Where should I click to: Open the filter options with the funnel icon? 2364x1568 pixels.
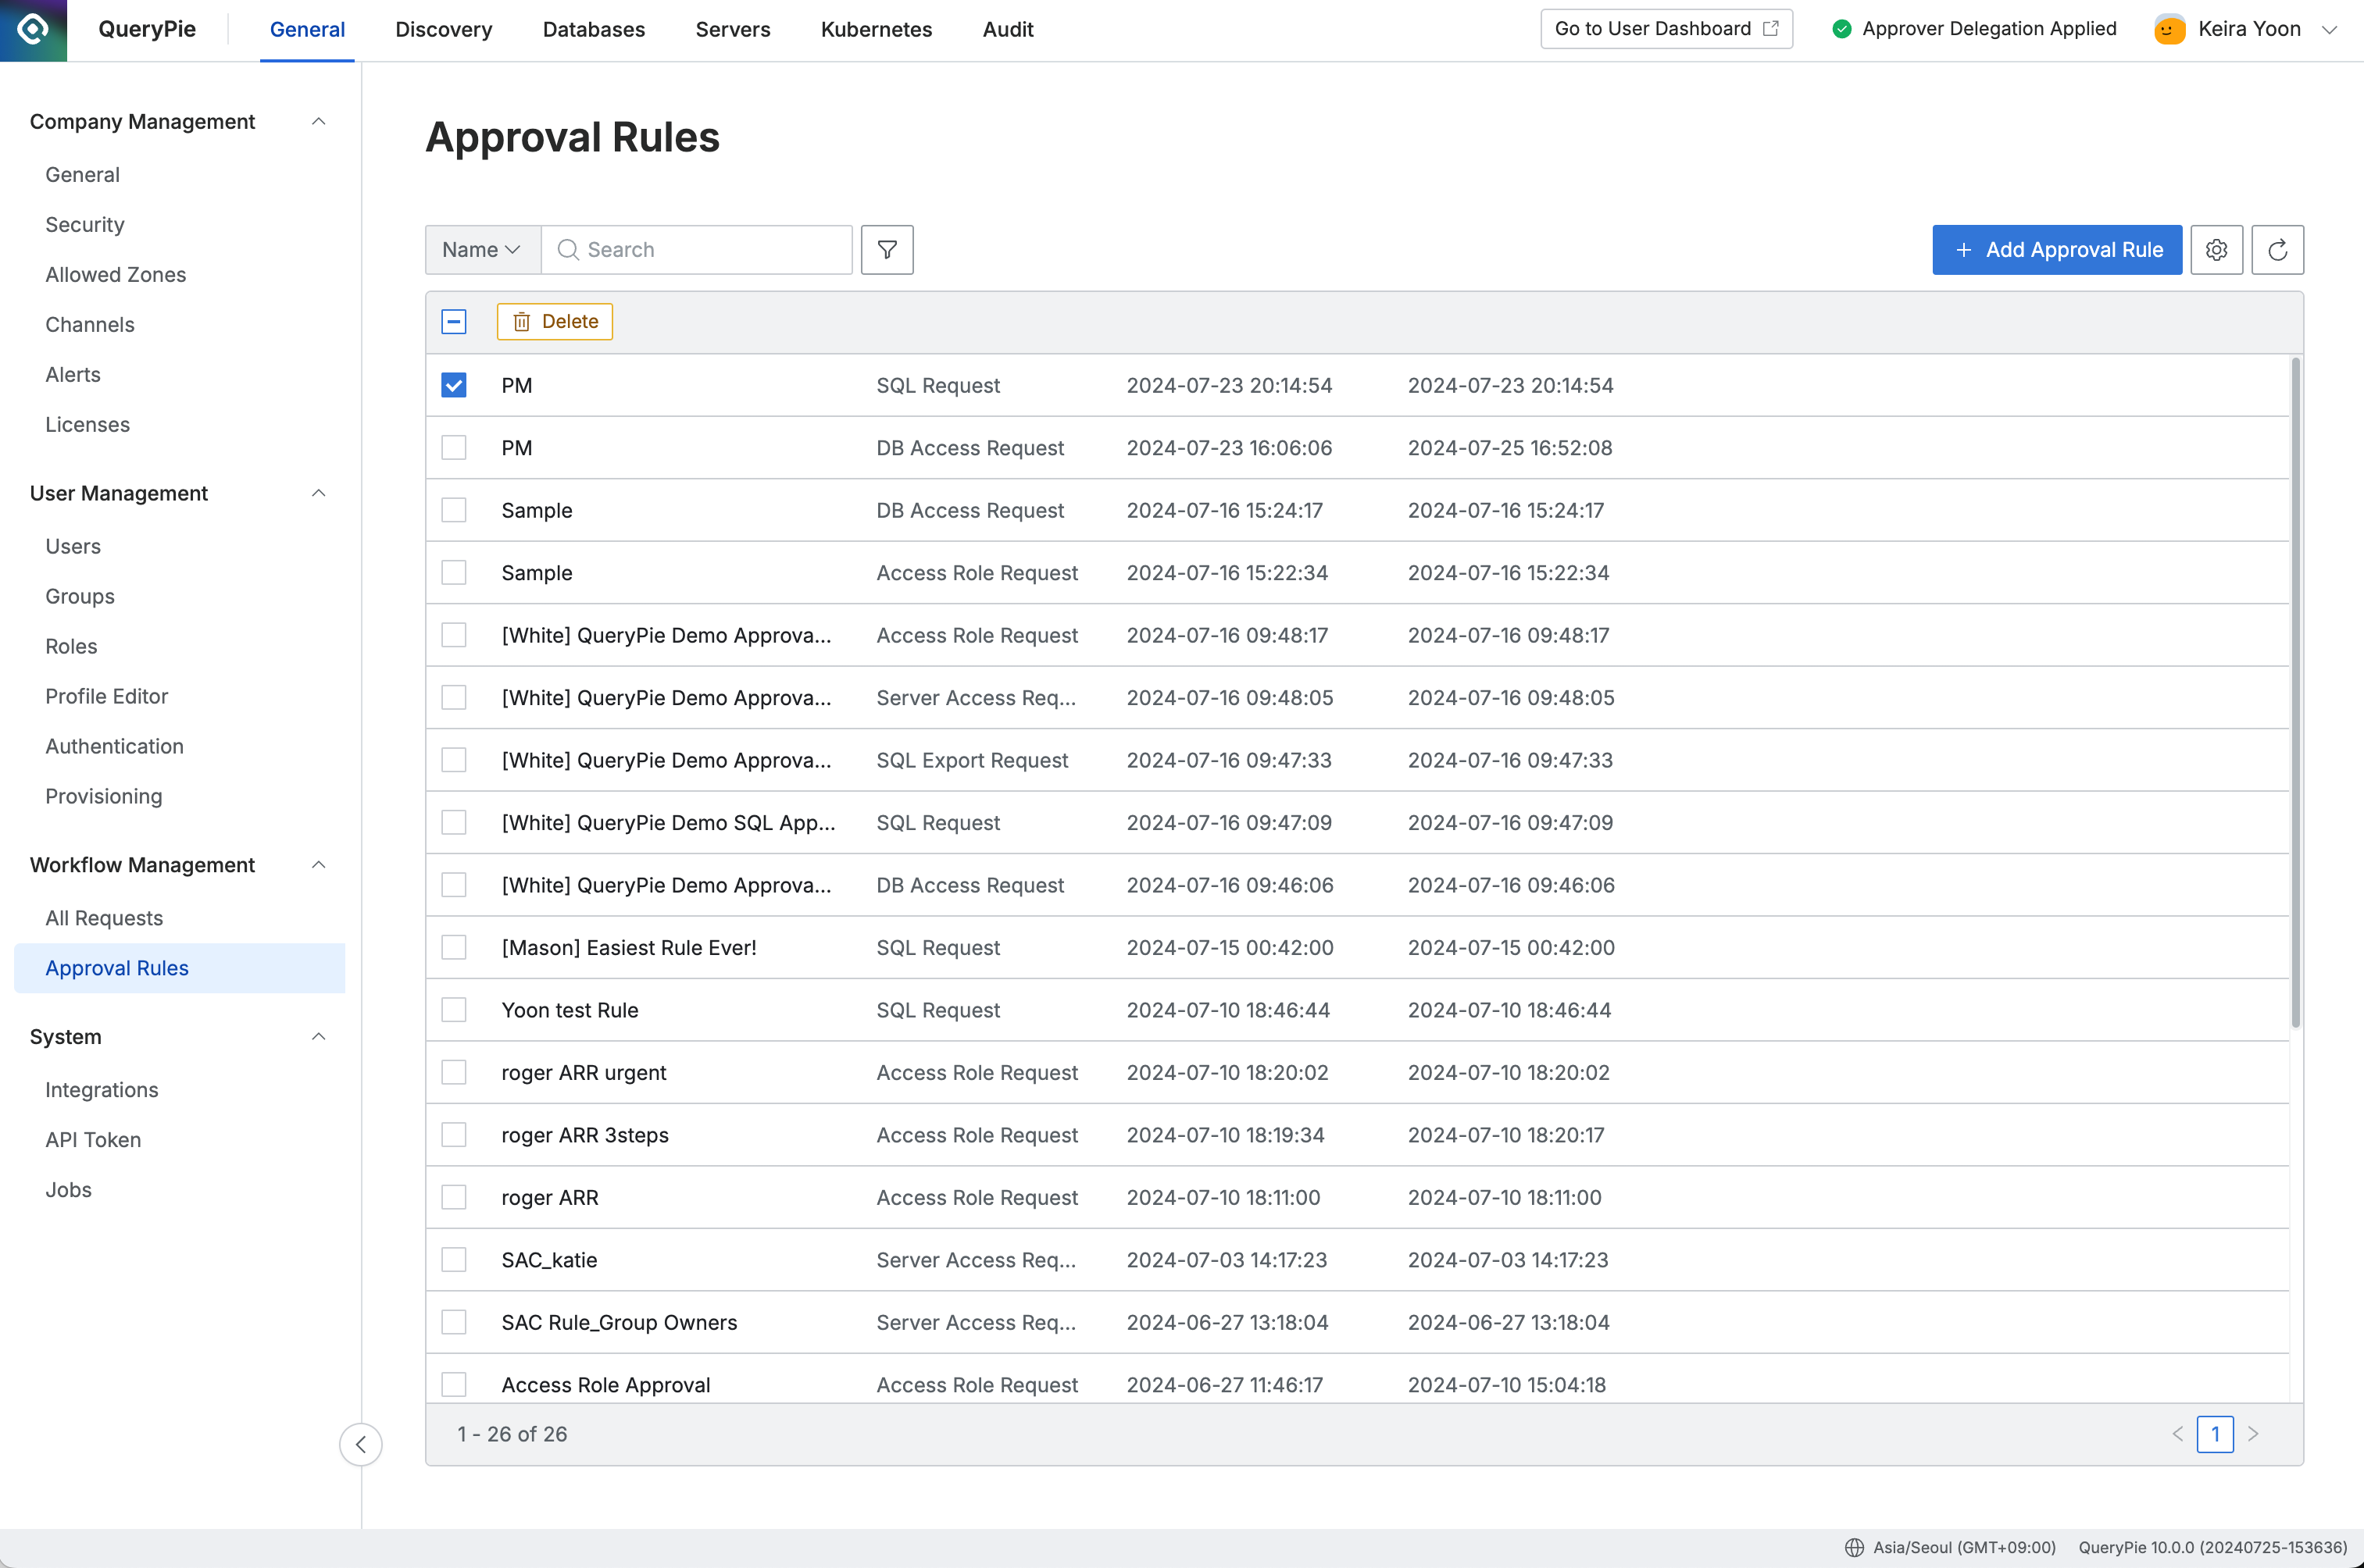[887, 249]
